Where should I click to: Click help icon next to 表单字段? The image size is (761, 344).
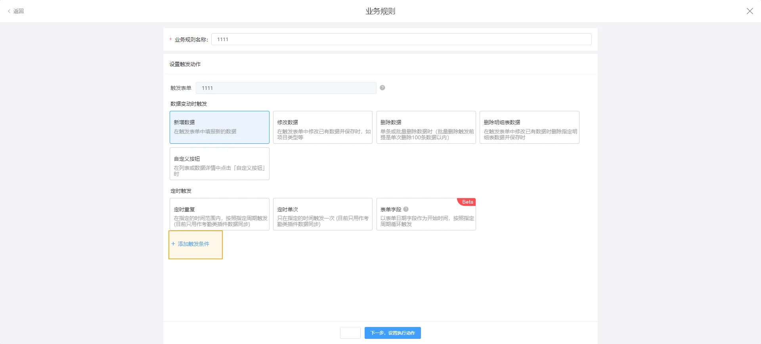(405, 209)
